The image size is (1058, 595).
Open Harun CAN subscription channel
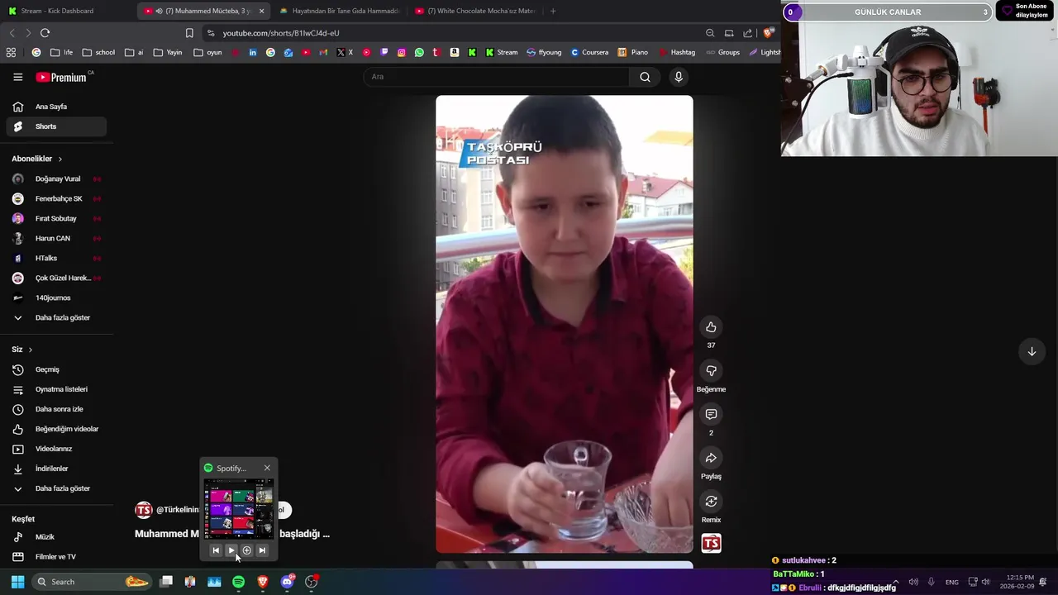point(56,238)
